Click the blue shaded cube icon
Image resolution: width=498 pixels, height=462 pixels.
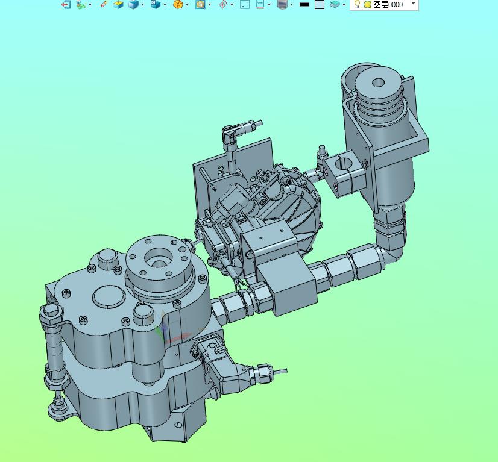tap(133, 4)
